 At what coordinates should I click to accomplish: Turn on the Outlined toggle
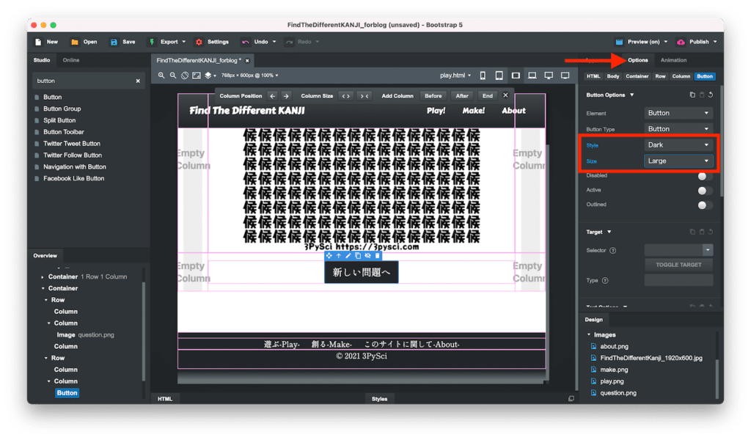pyautogui.click(x=704, y=205)
